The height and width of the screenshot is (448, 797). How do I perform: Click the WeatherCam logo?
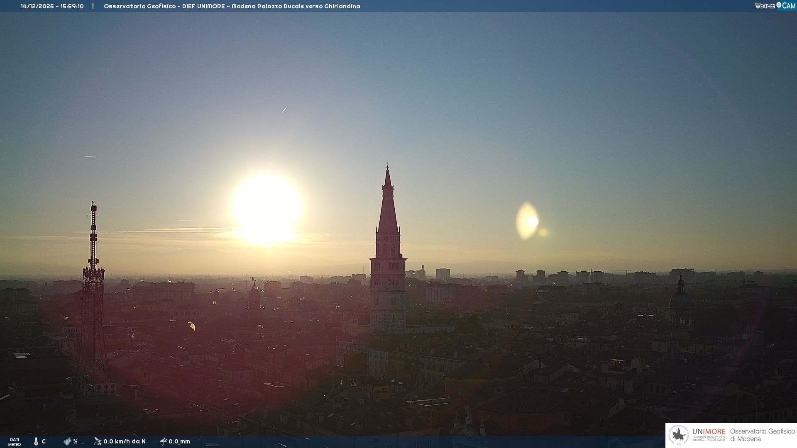click(x=775, y=6)
